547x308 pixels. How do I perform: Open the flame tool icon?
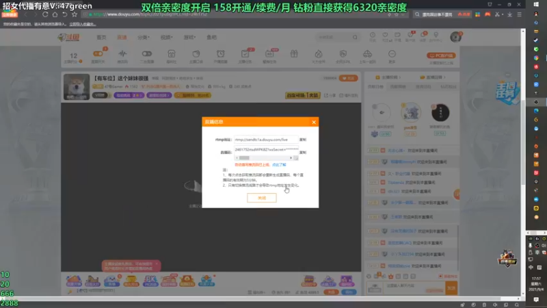pyautogui.click(x=319, y=54)
